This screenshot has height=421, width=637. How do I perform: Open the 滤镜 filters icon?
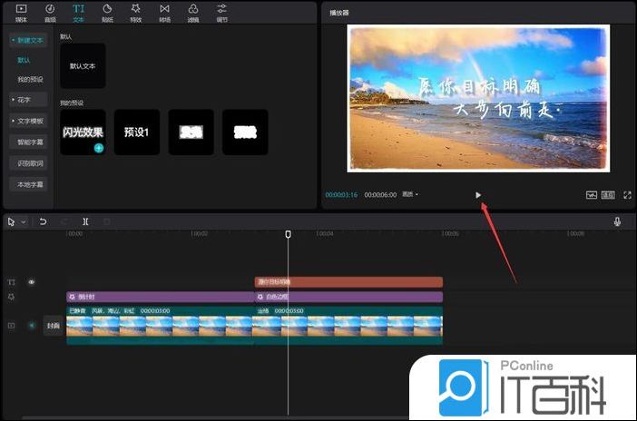coord(193,12)
